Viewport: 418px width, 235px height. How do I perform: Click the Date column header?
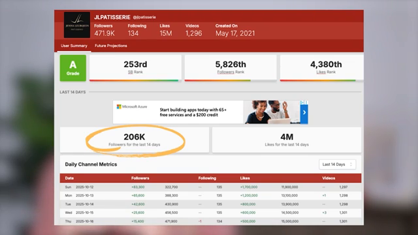[69, 178]
